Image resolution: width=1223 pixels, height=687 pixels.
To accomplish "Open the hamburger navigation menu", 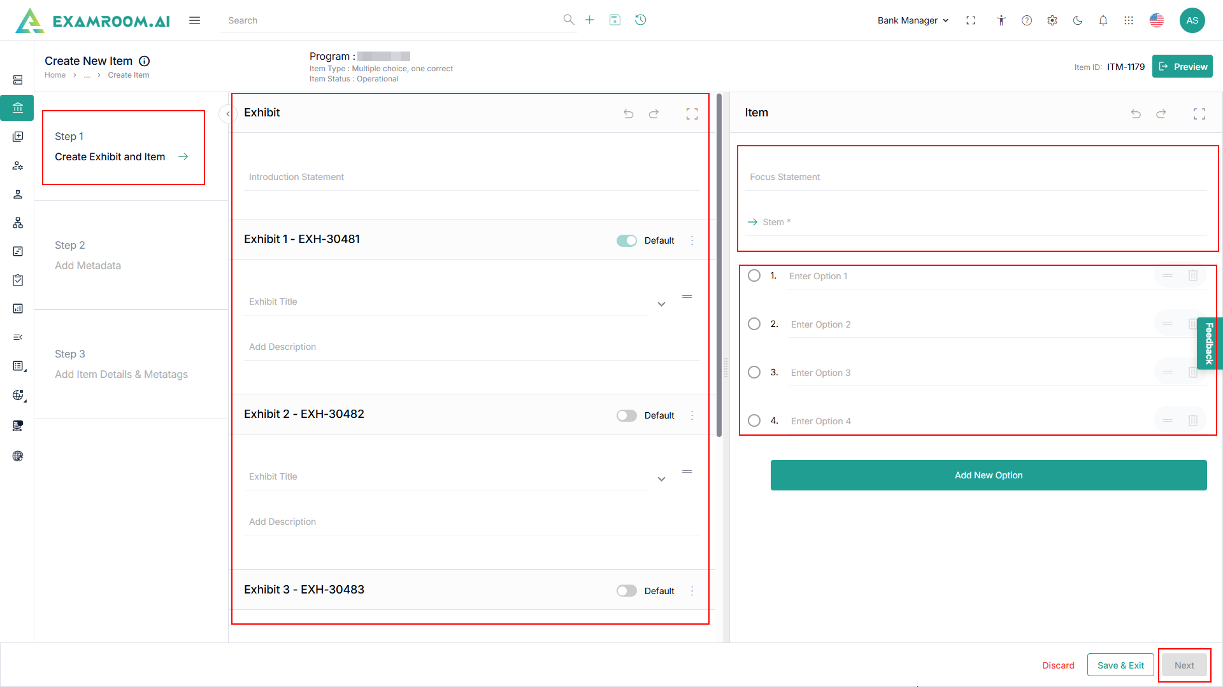I will click(194, 20).
